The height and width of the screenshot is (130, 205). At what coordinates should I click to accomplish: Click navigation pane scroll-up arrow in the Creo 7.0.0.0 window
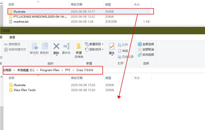[x=2, y=77]
